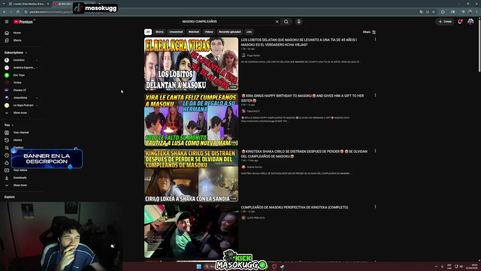Open the Doc Tops subscription
481x271 pixels.
tap(22, 75)
